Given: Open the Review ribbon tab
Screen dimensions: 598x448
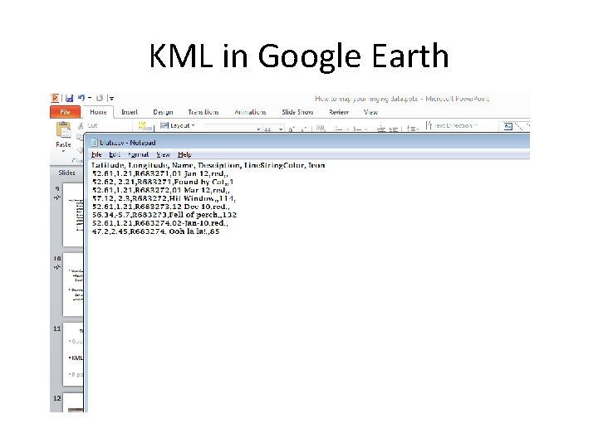Looking at the screenshot, I should pyautogui.click(x=339, y=112).
